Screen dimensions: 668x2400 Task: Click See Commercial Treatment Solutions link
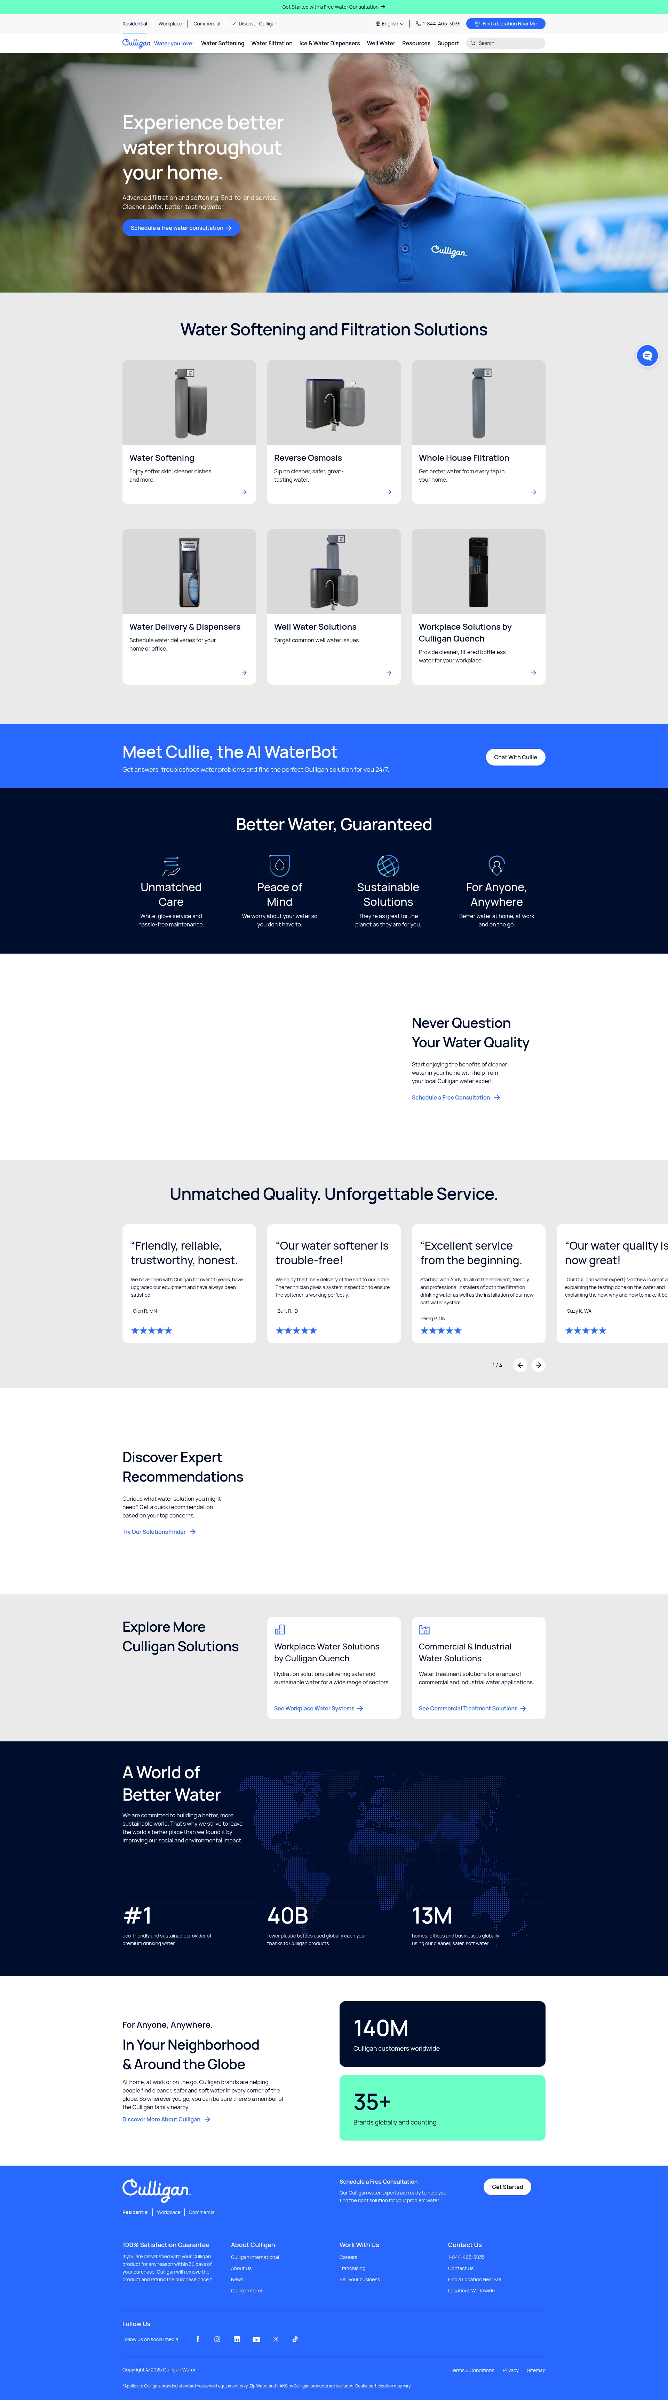coord(472,1709)
